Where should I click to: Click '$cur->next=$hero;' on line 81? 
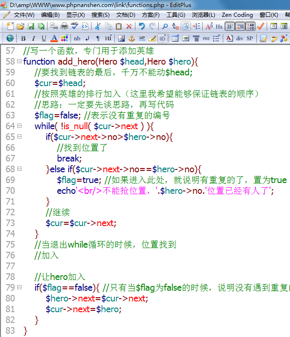coord(84,309)
